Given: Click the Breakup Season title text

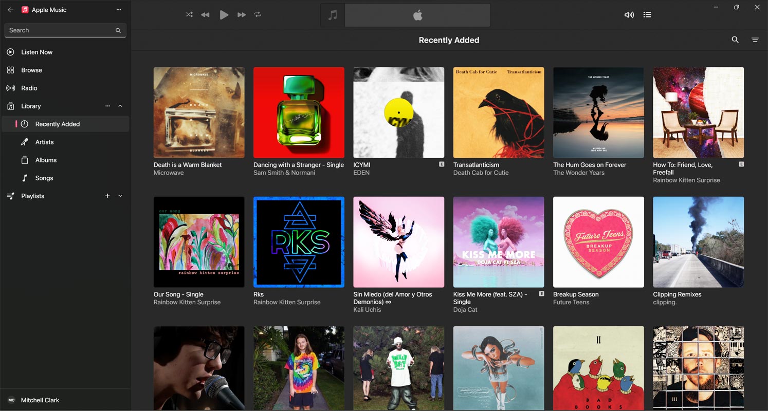Looking at the screenshot, I should pyautogui.click(x=576, y=294).
